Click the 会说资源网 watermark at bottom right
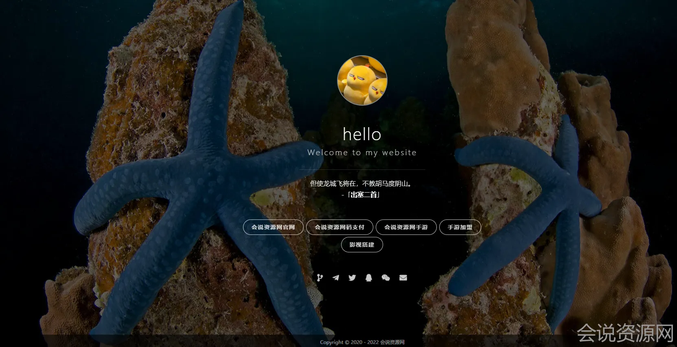This screenshot has height=347, width=677. point(625,333)
